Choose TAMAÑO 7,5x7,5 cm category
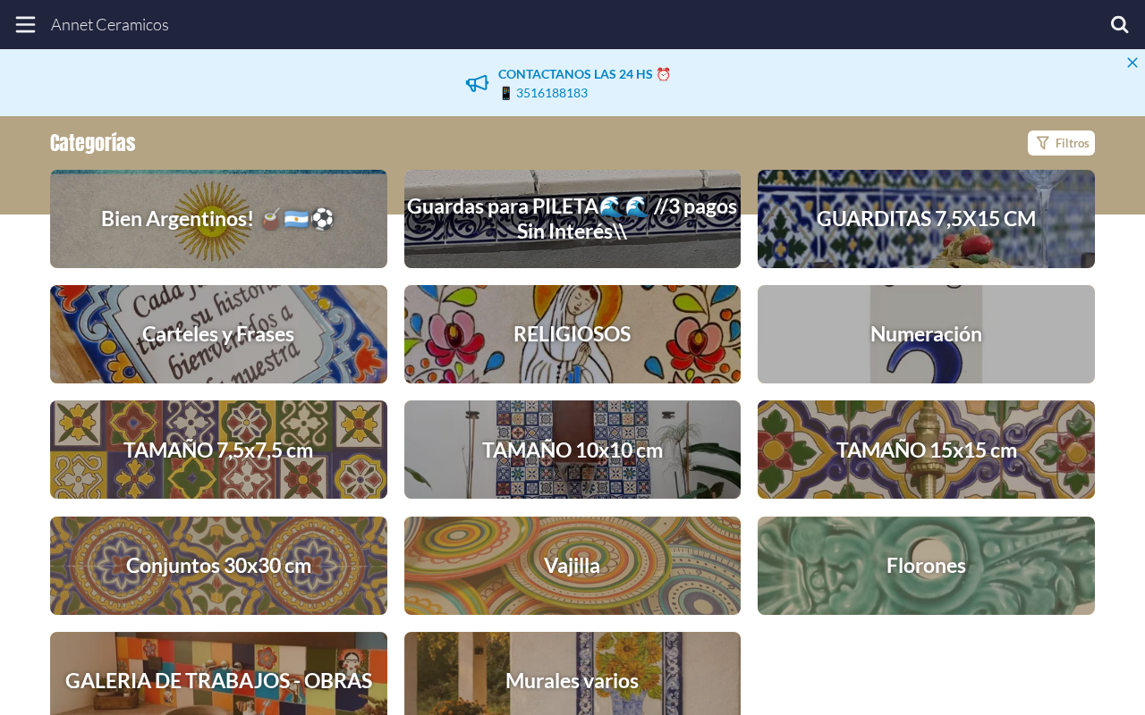 218,450
